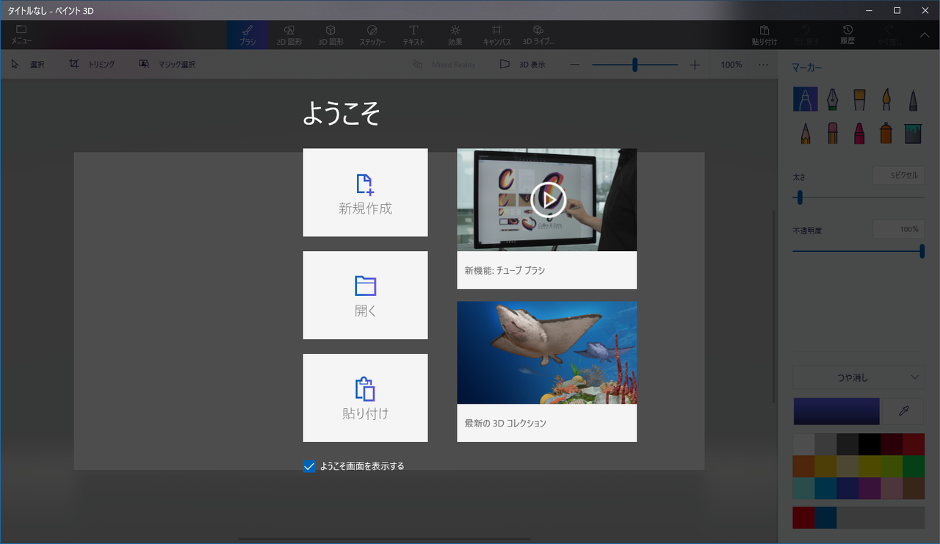Viewport: 940px width, 544px height.
Task: Select the oil brush tool
Action: [x=859, y=99]
